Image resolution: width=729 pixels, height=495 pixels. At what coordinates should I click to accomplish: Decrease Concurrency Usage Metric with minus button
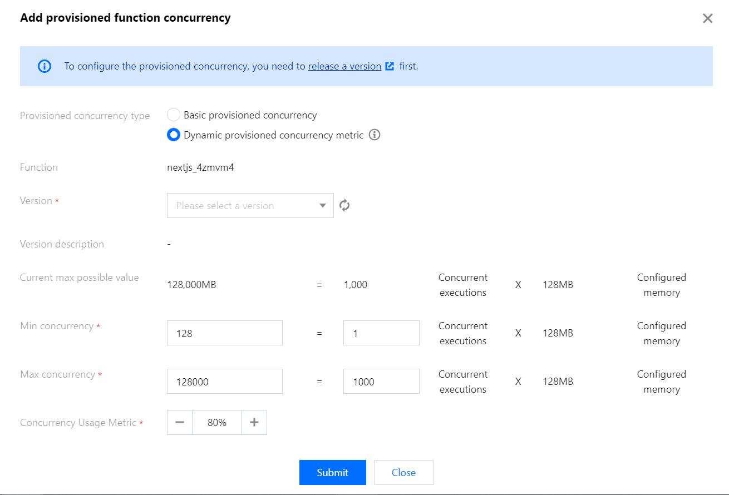180,423
